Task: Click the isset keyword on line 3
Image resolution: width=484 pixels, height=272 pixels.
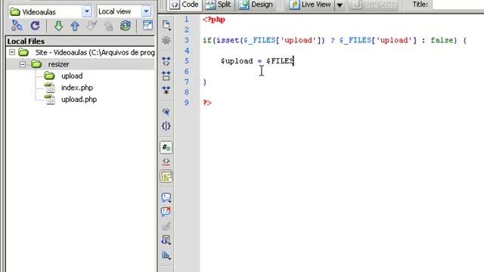Action: 228,40
